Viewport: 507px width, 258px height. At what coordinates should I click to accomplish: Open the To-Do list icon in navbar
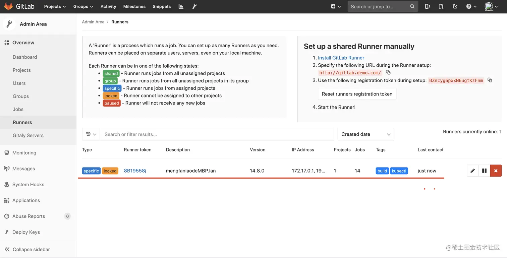click(x=455, y=6)
